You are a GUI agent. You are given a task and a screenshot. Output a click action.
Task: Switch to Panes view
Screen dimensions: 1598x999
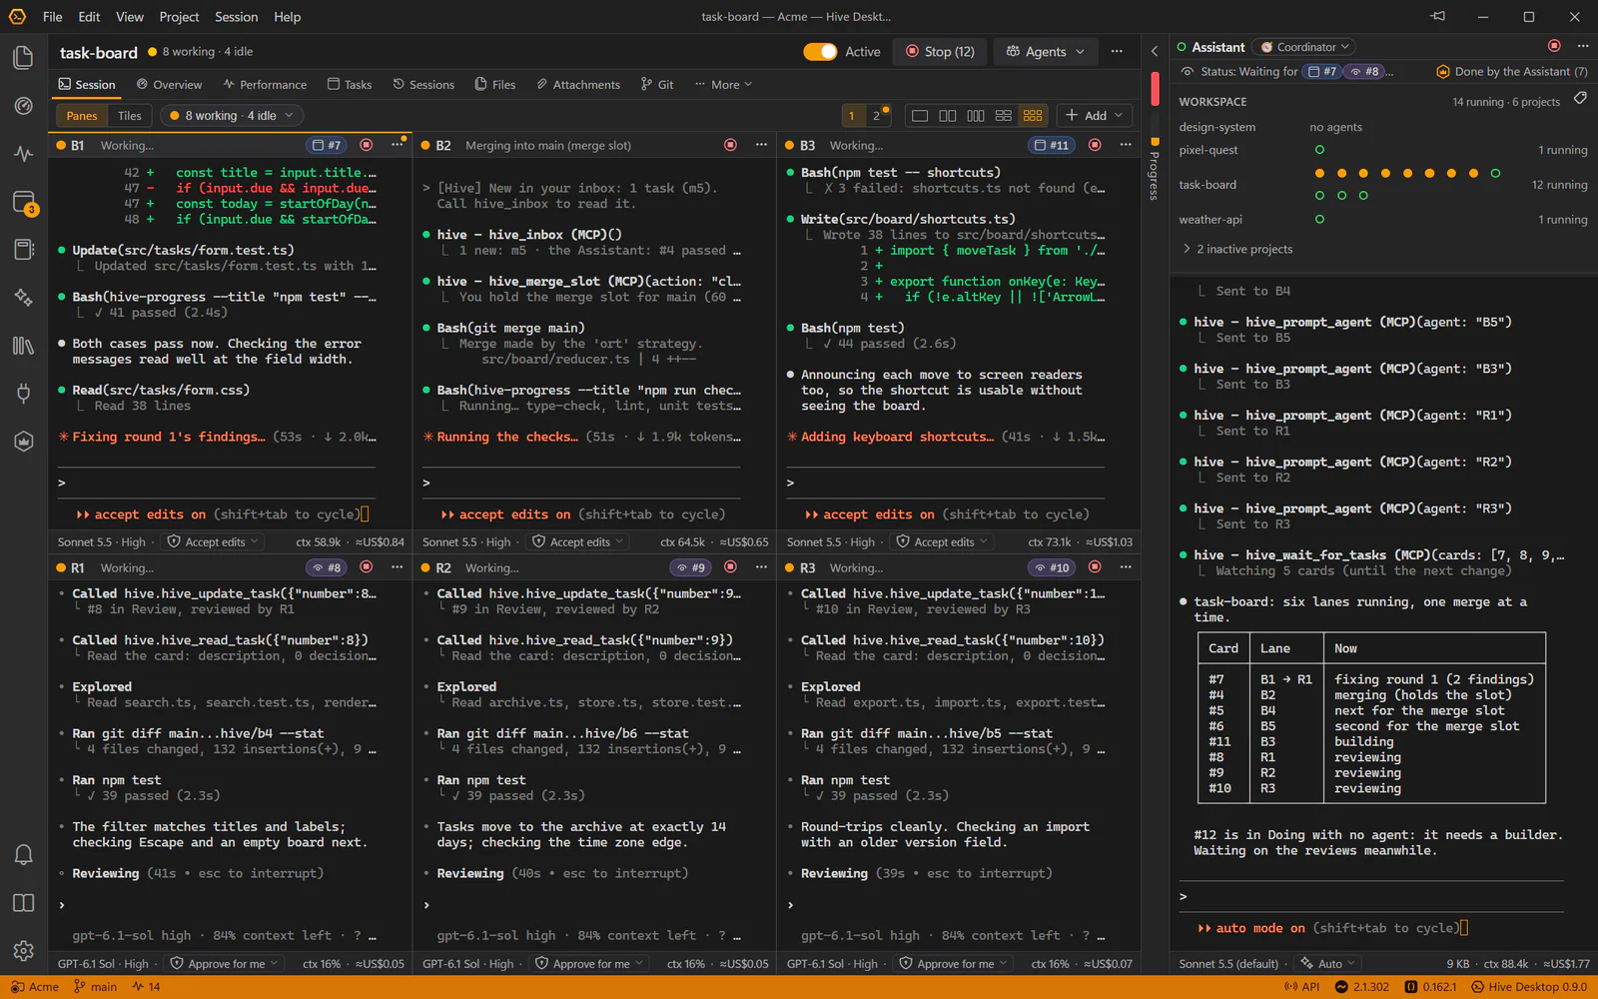pyautogui.click(x=82, y=116)
